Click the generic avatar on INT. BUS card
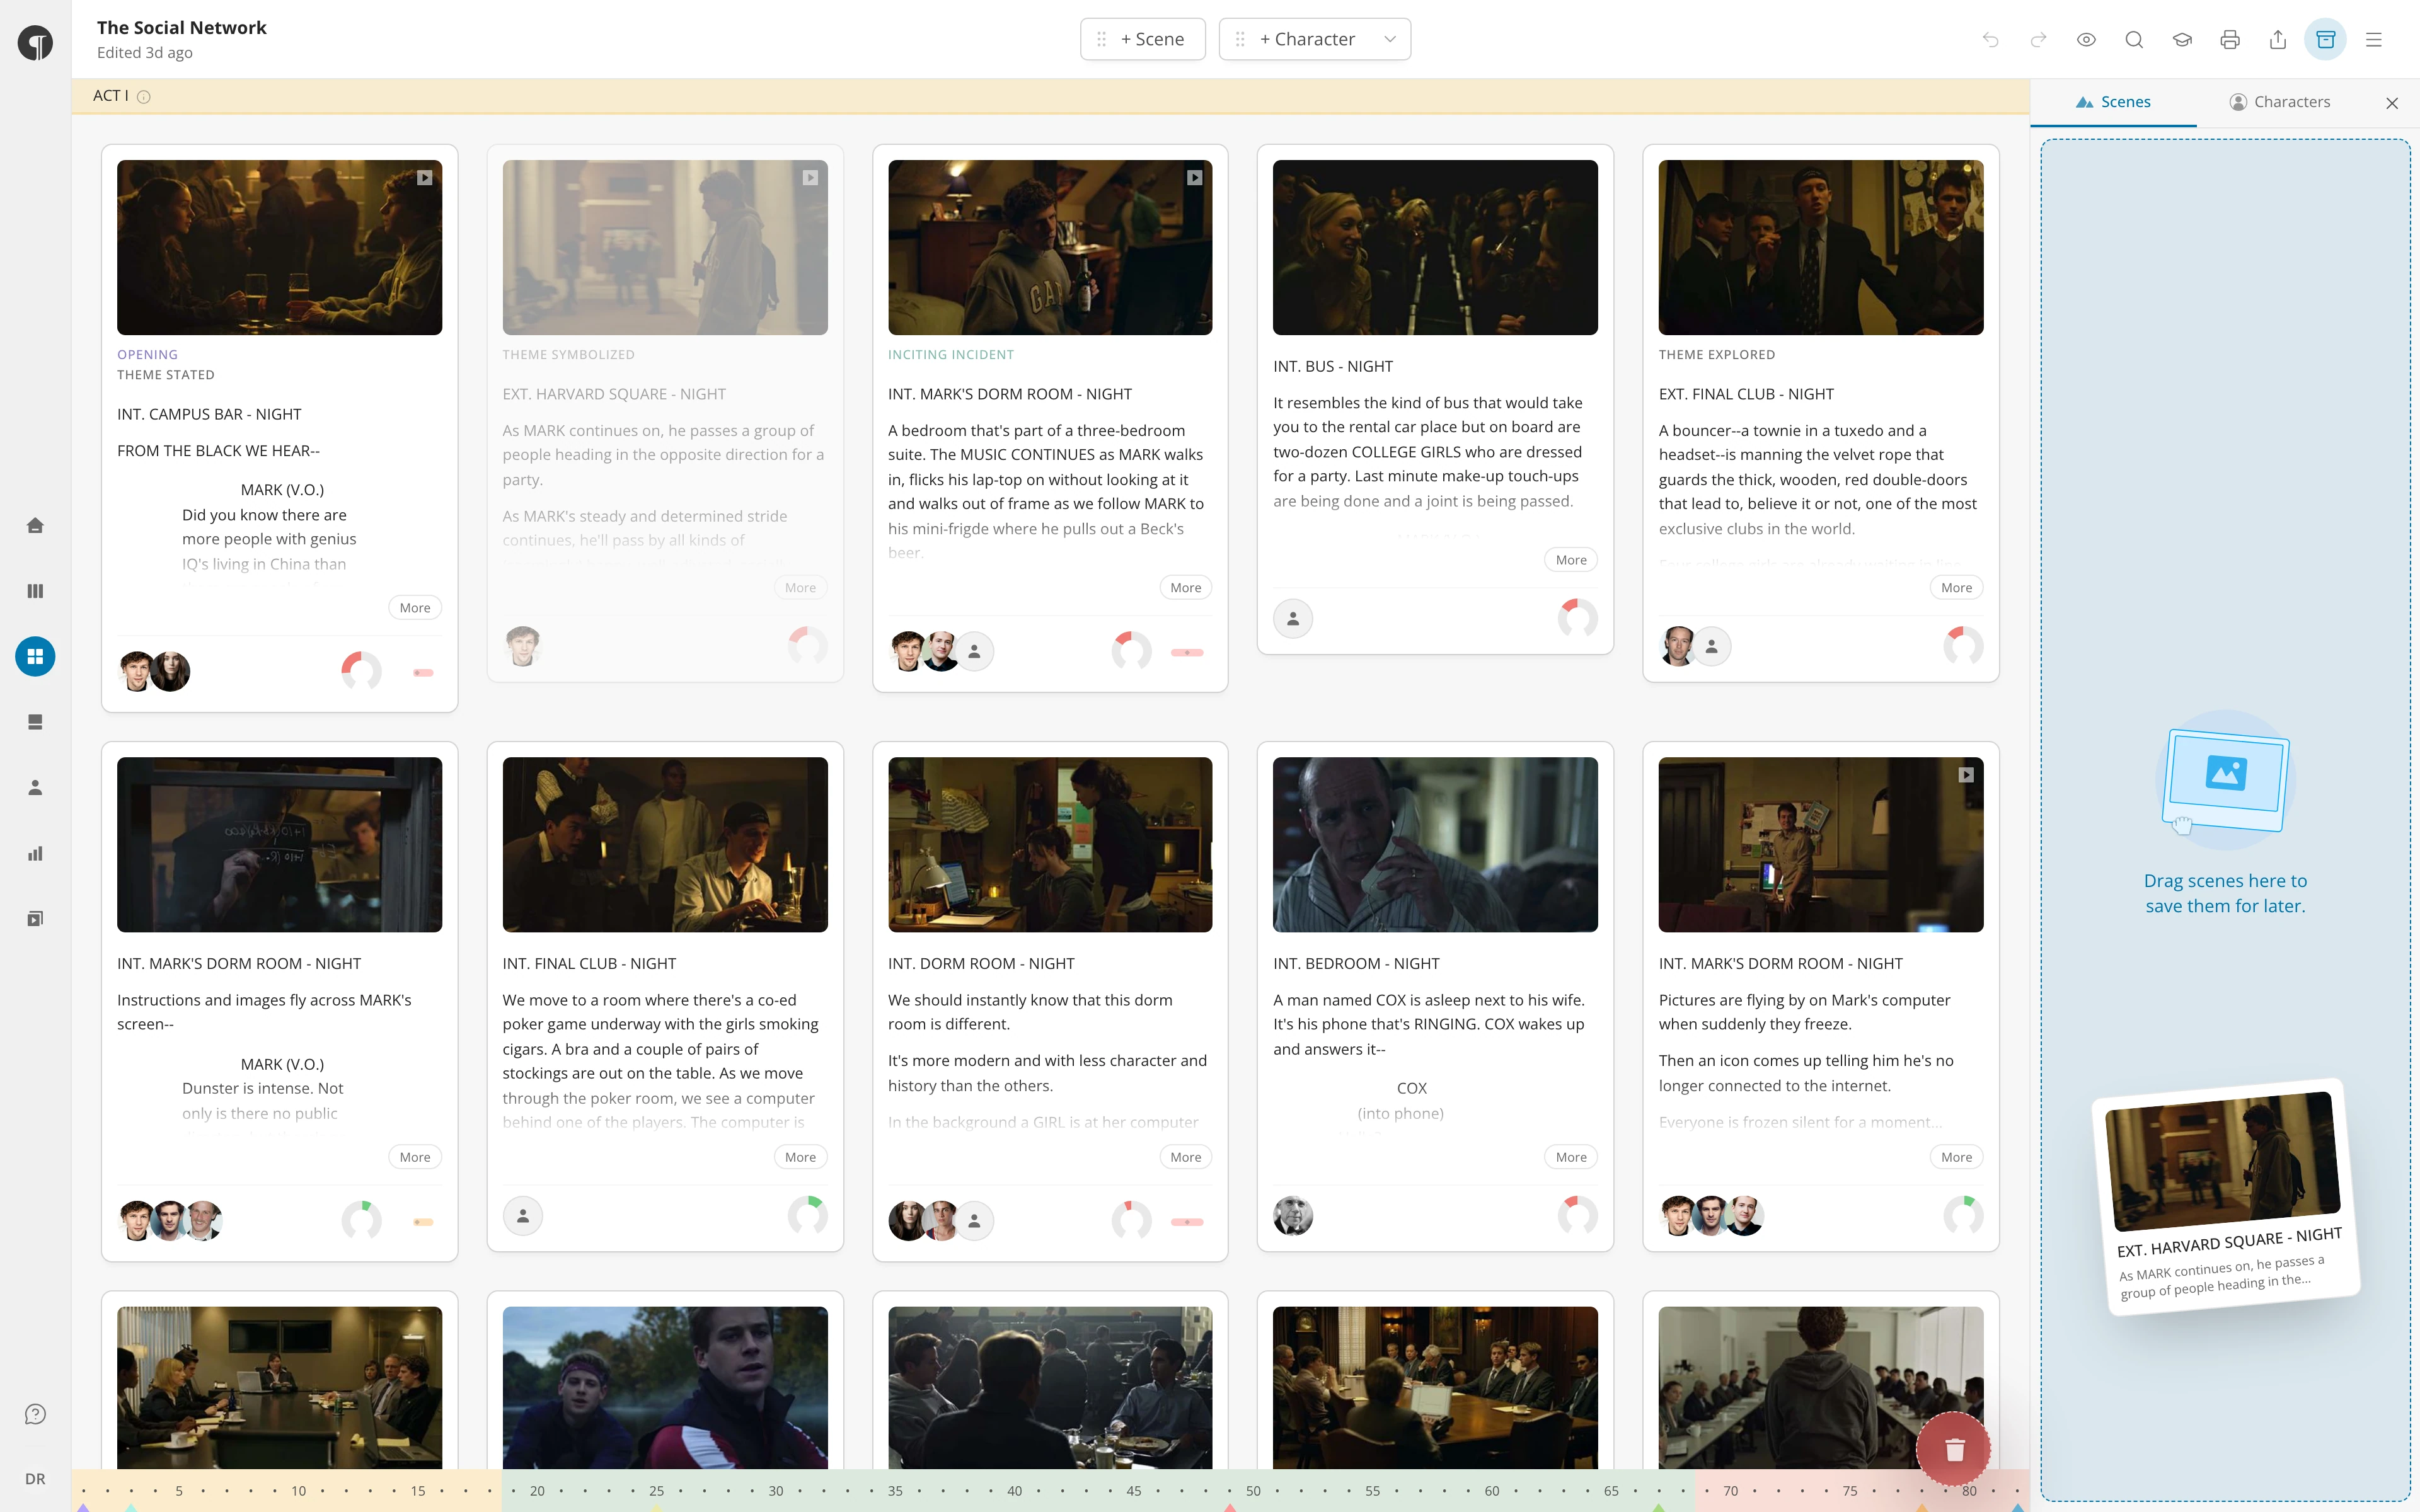 1293,619
